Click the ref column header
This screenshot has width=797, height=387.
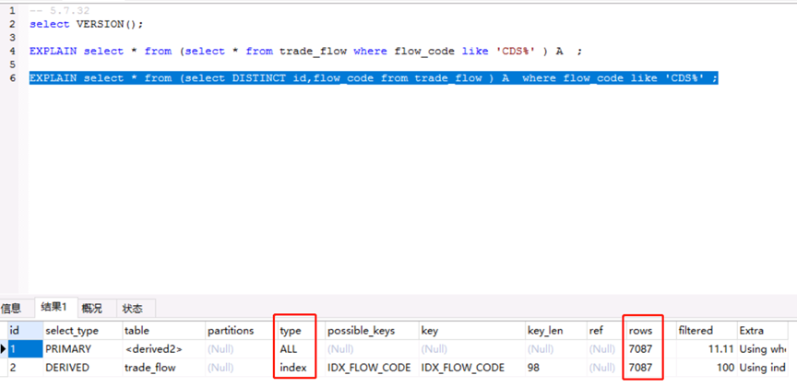(x=605, y=330)
